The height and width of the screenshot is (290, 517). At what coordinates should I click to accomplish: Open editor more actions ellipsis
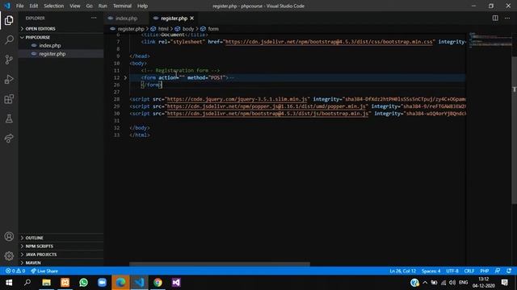[507, 18]
